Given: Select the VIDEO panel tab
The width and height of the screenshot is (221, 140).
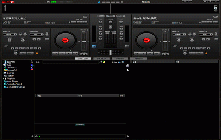Looking at the screenshot, I should [110, 16].
